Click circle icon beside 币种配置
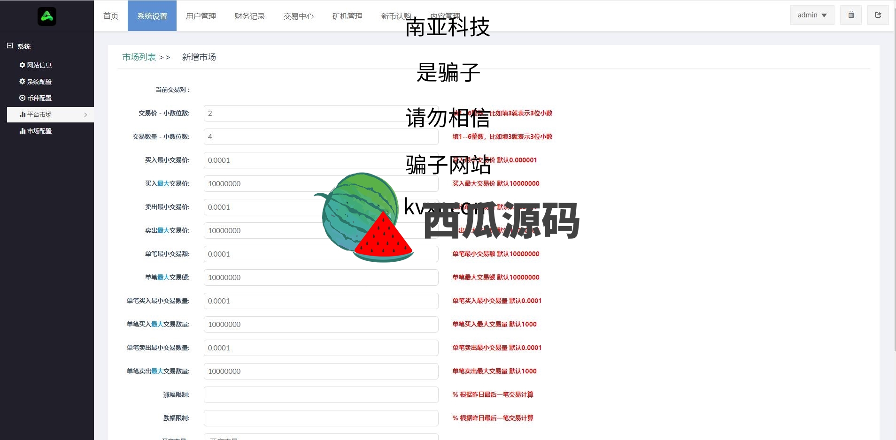 tap(22, 98)
